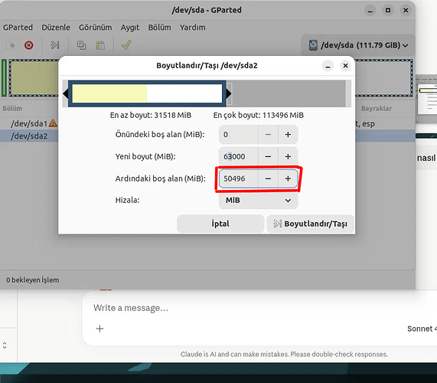Click the warning icon beside /dev/sda1
The height and width of the screenshot is (383, 437).
(x=53, y=123)
